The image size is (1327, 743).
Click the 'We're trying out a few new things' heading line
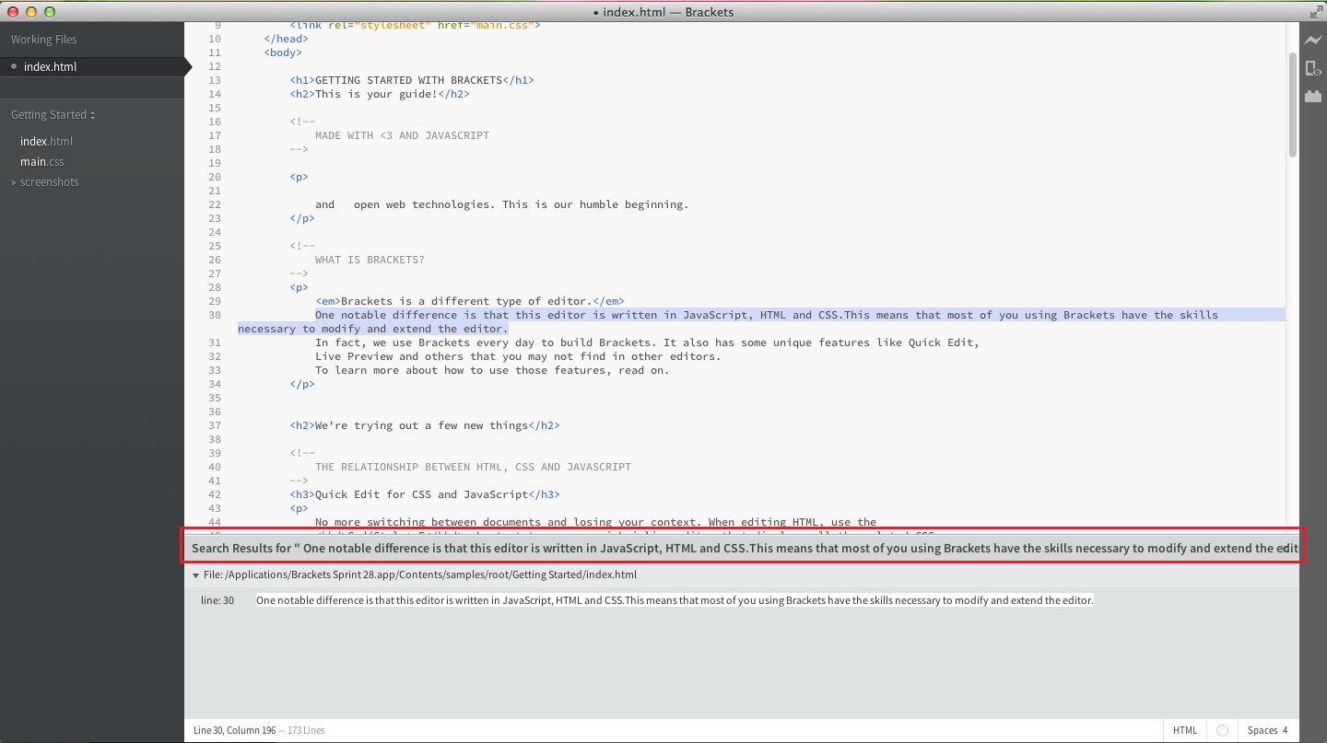click(425, 425)
